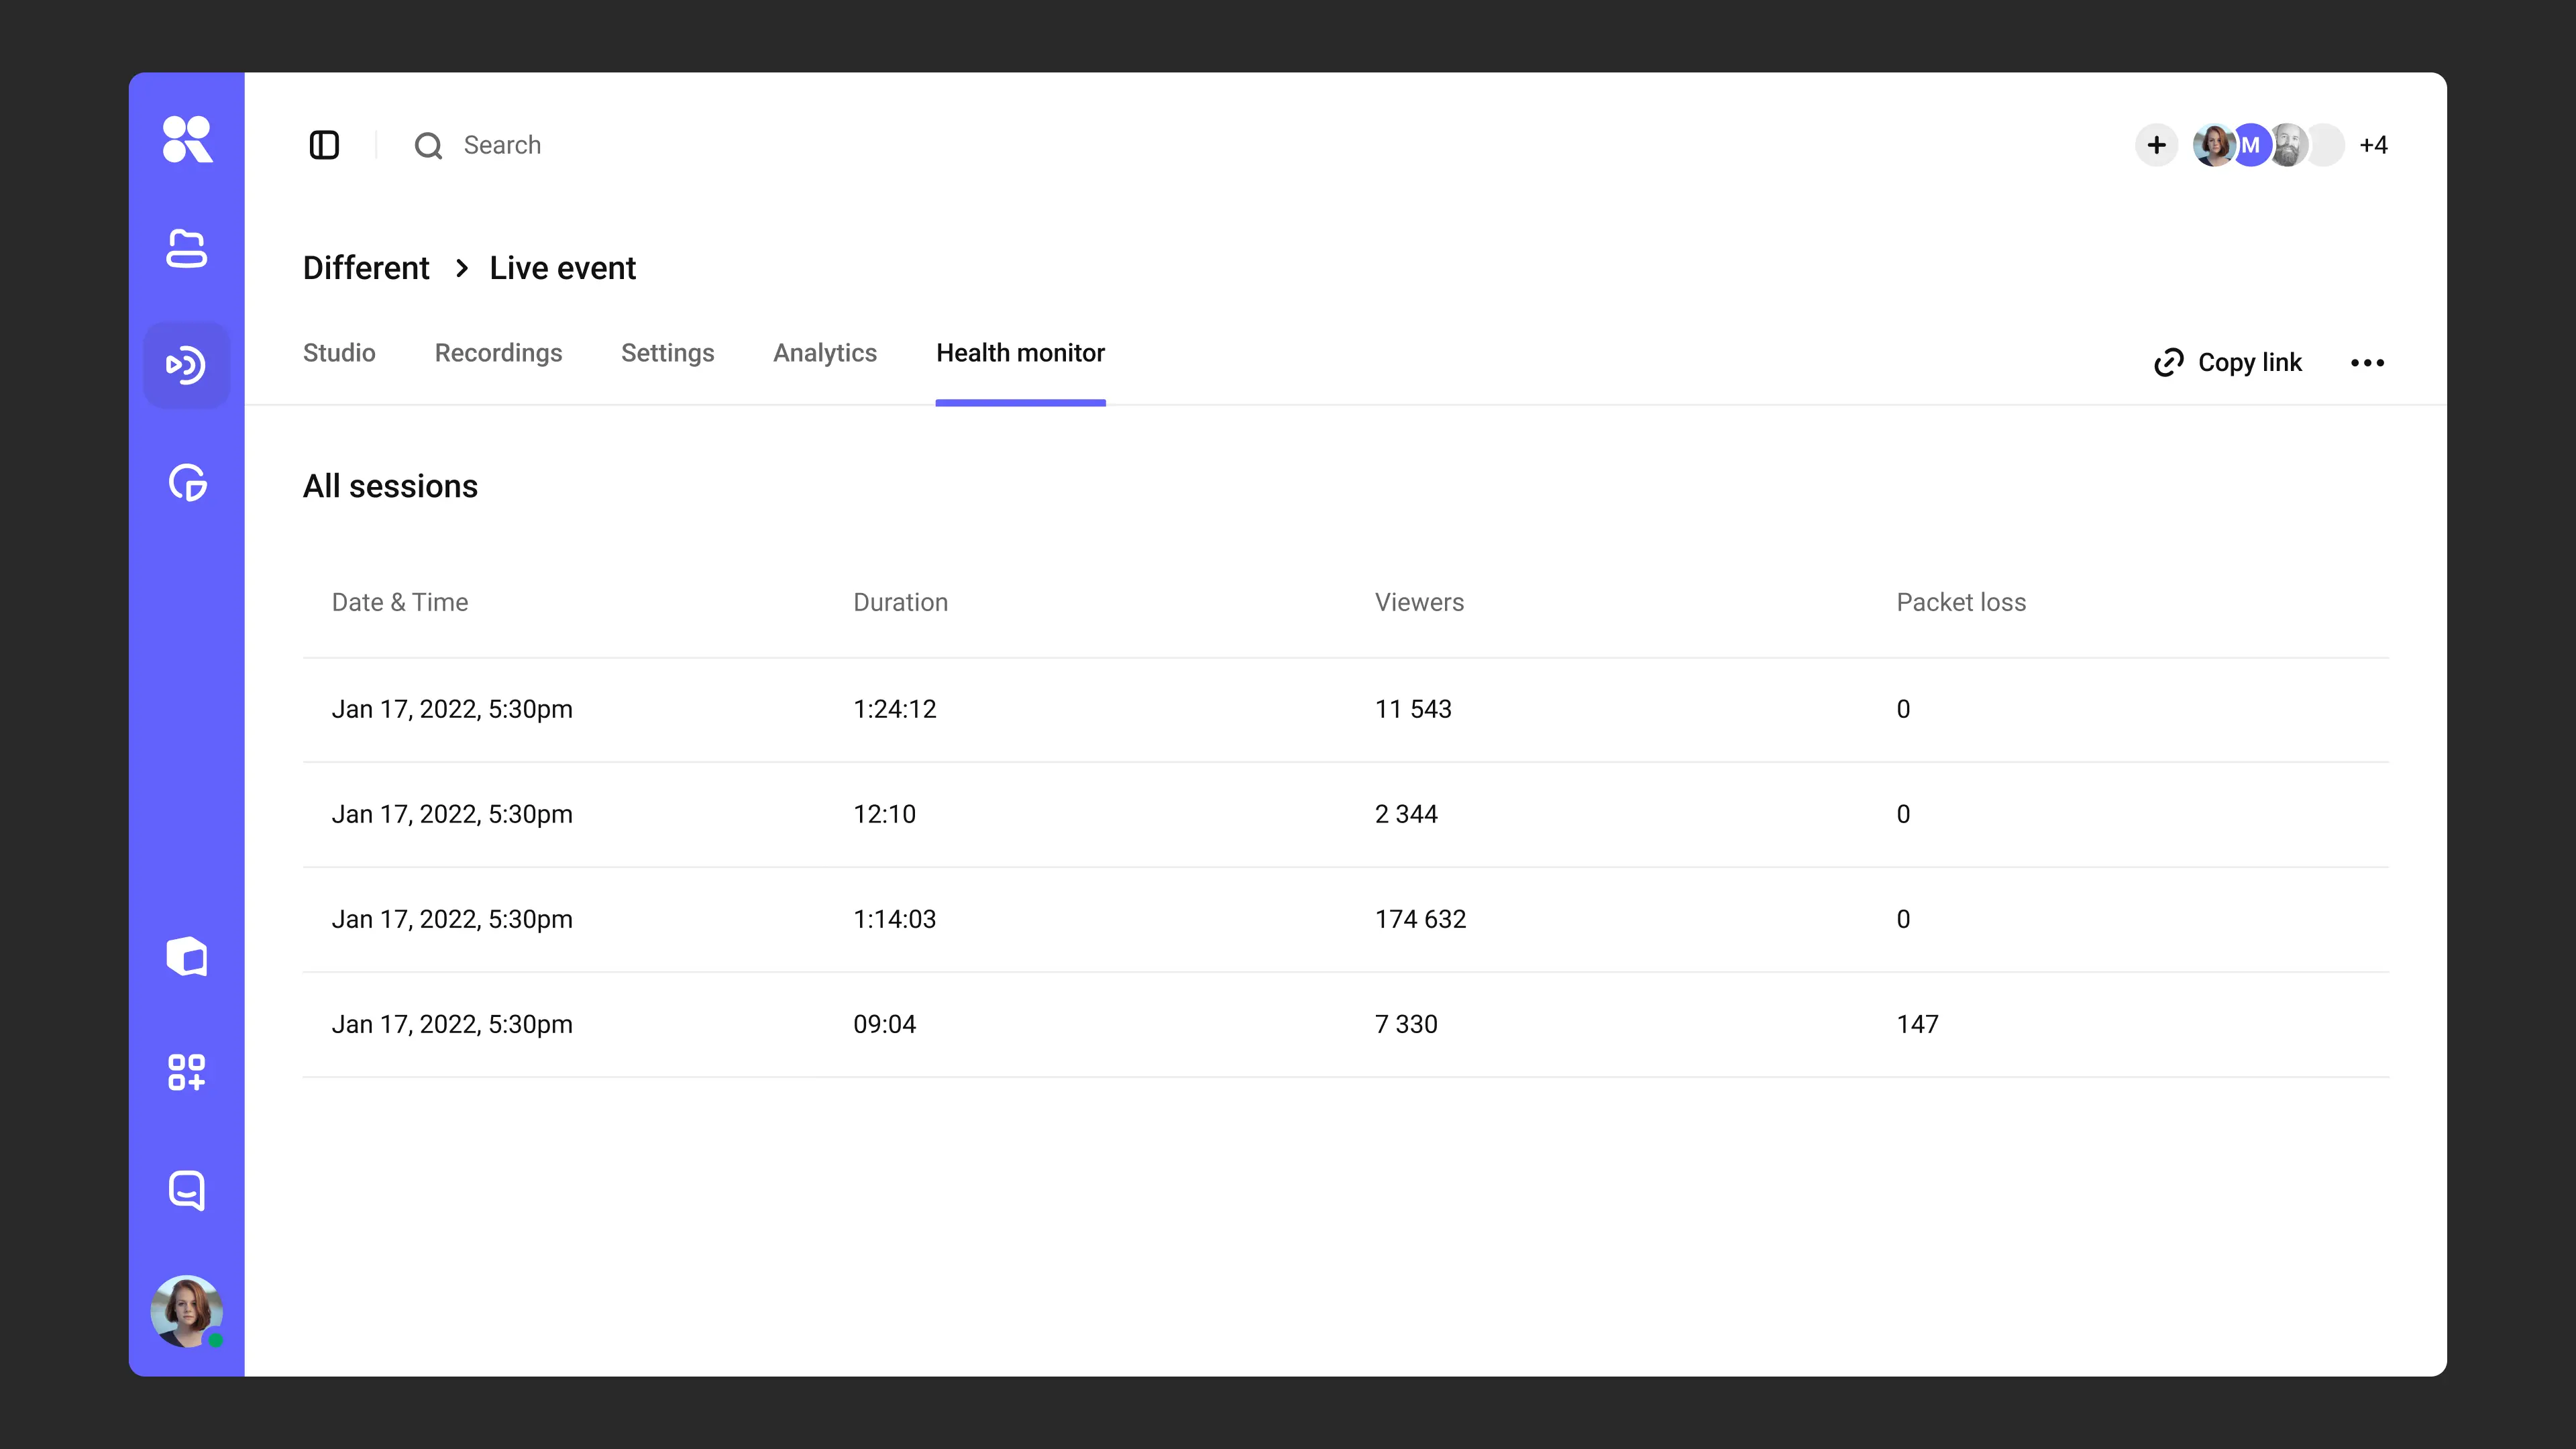
Task: Open the chat bubble icon in sidebar
Action: (x=187, y=1190)
